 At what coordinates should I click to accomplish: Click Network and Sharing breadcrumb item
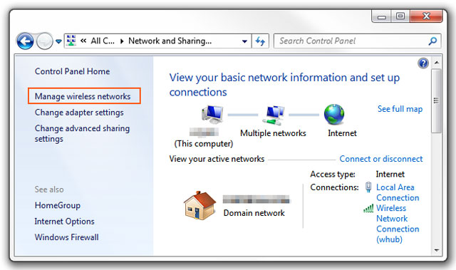(170, 41)
